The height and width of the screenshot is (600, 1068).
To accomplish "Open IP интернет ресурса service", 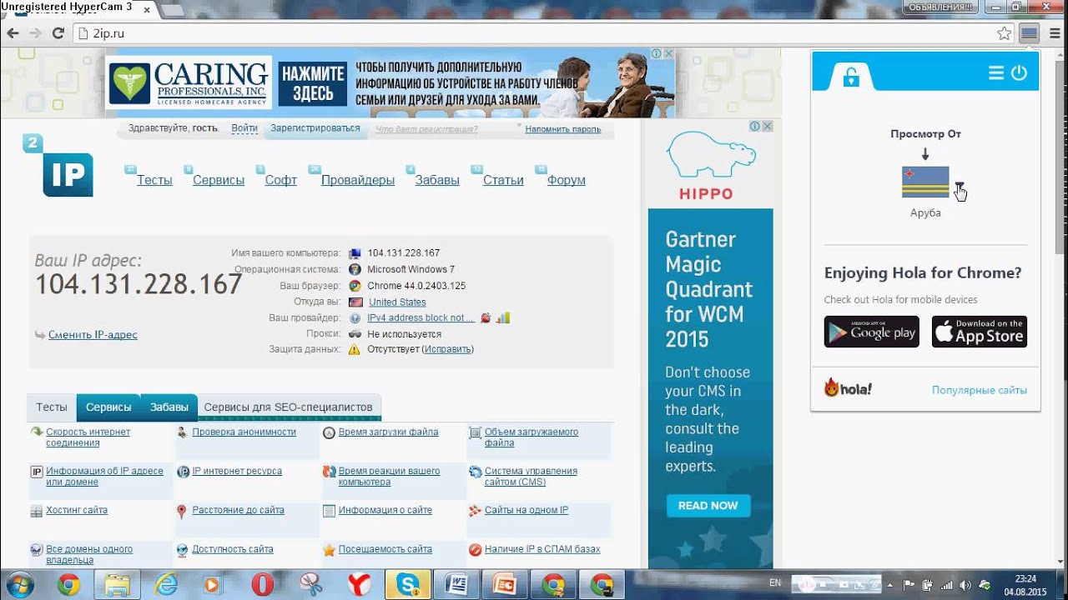I will [237, 471].
